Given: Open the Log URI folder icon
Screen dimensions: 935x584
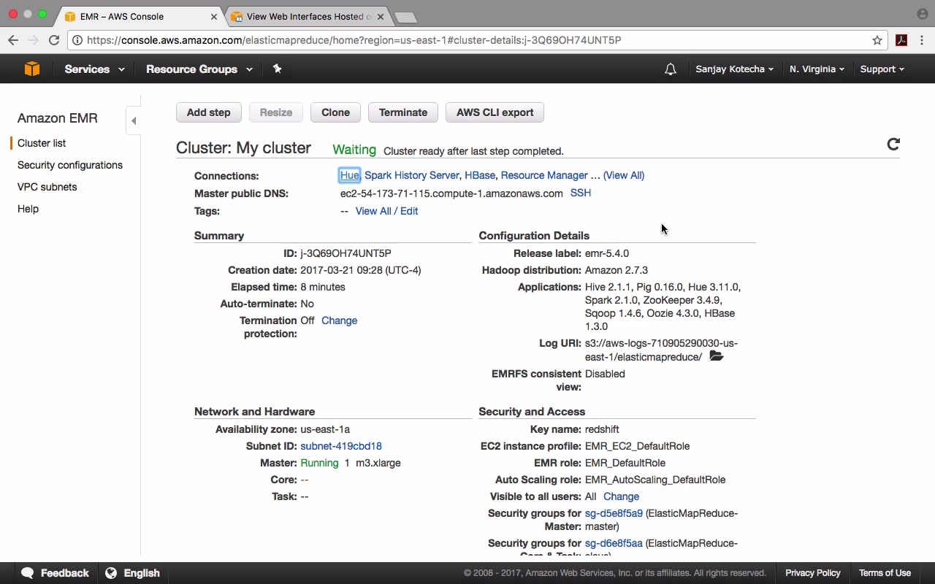Looking at the screenshot, I should (716, 356).
